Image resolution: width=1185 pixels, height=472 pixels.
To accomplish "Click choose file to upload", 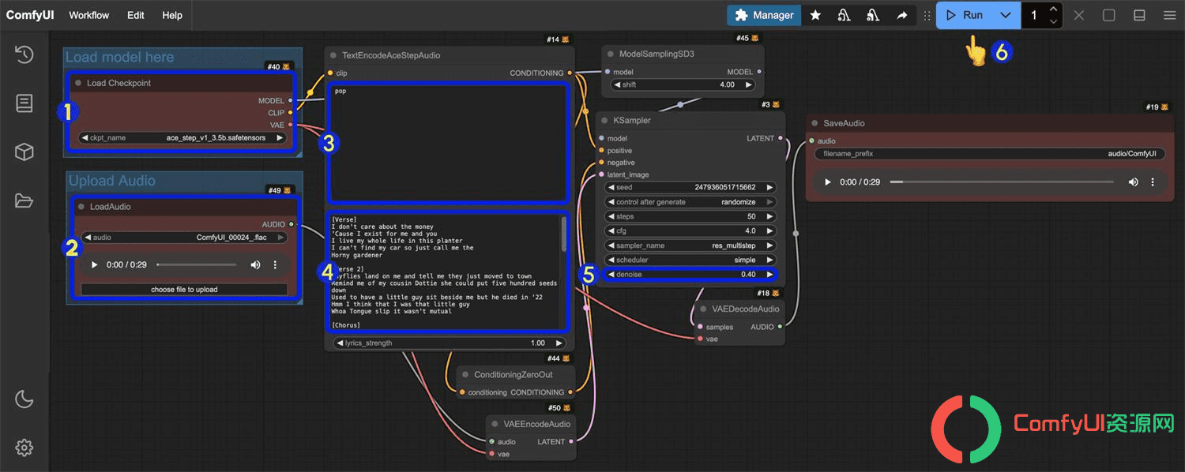I will pos(184,290).
